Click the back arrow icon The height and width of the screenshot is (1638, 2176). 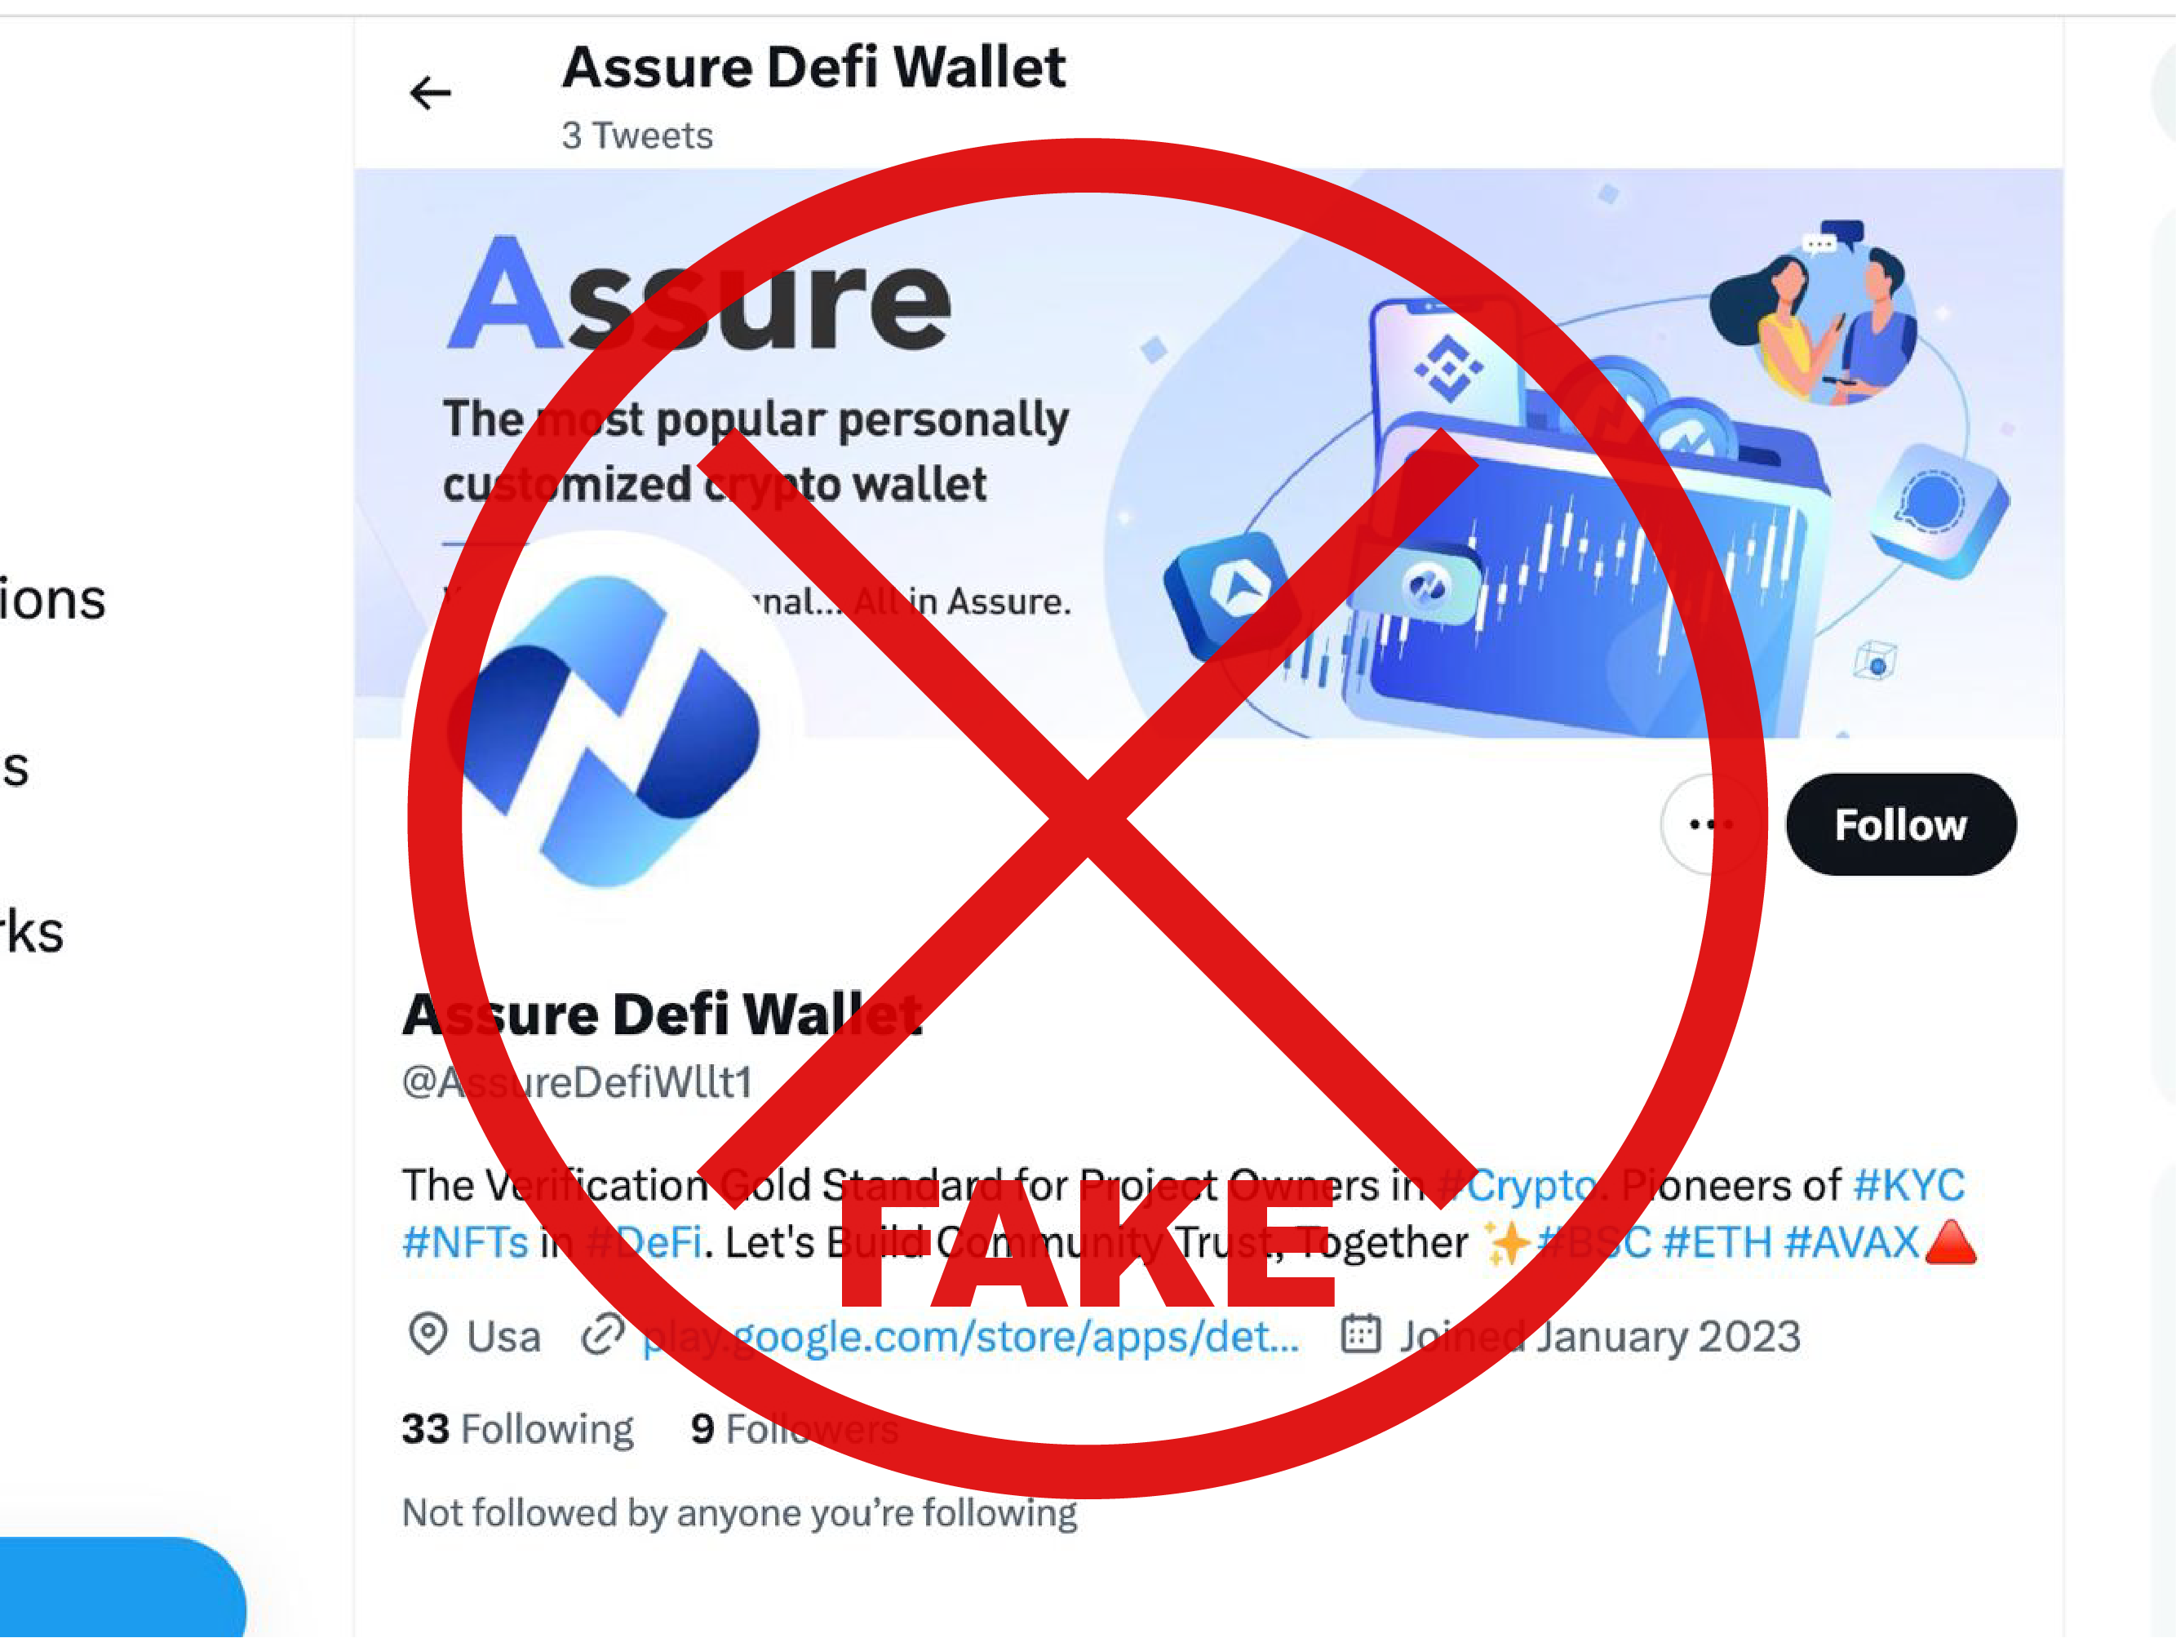(x=430, y=94)
